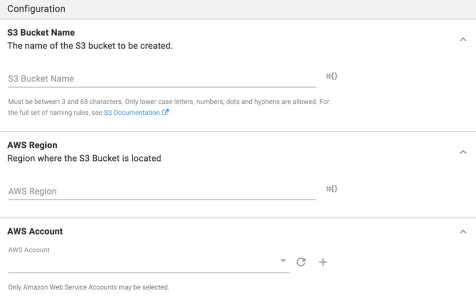The image size is (476, 305).
Task: Focus the S3 Bucket Name text field
Action: pyautogui.click(x=162, y=79)
